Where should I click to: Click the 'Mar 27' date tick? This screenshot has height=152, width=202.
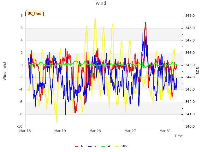[x=130, y=131]
